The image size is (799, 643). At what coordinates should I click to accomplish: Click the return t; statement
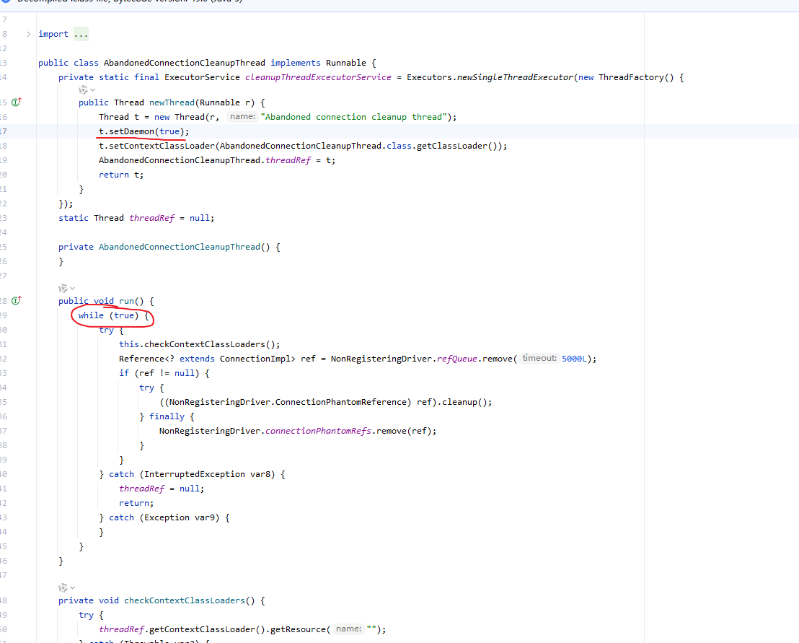point(121,175)
